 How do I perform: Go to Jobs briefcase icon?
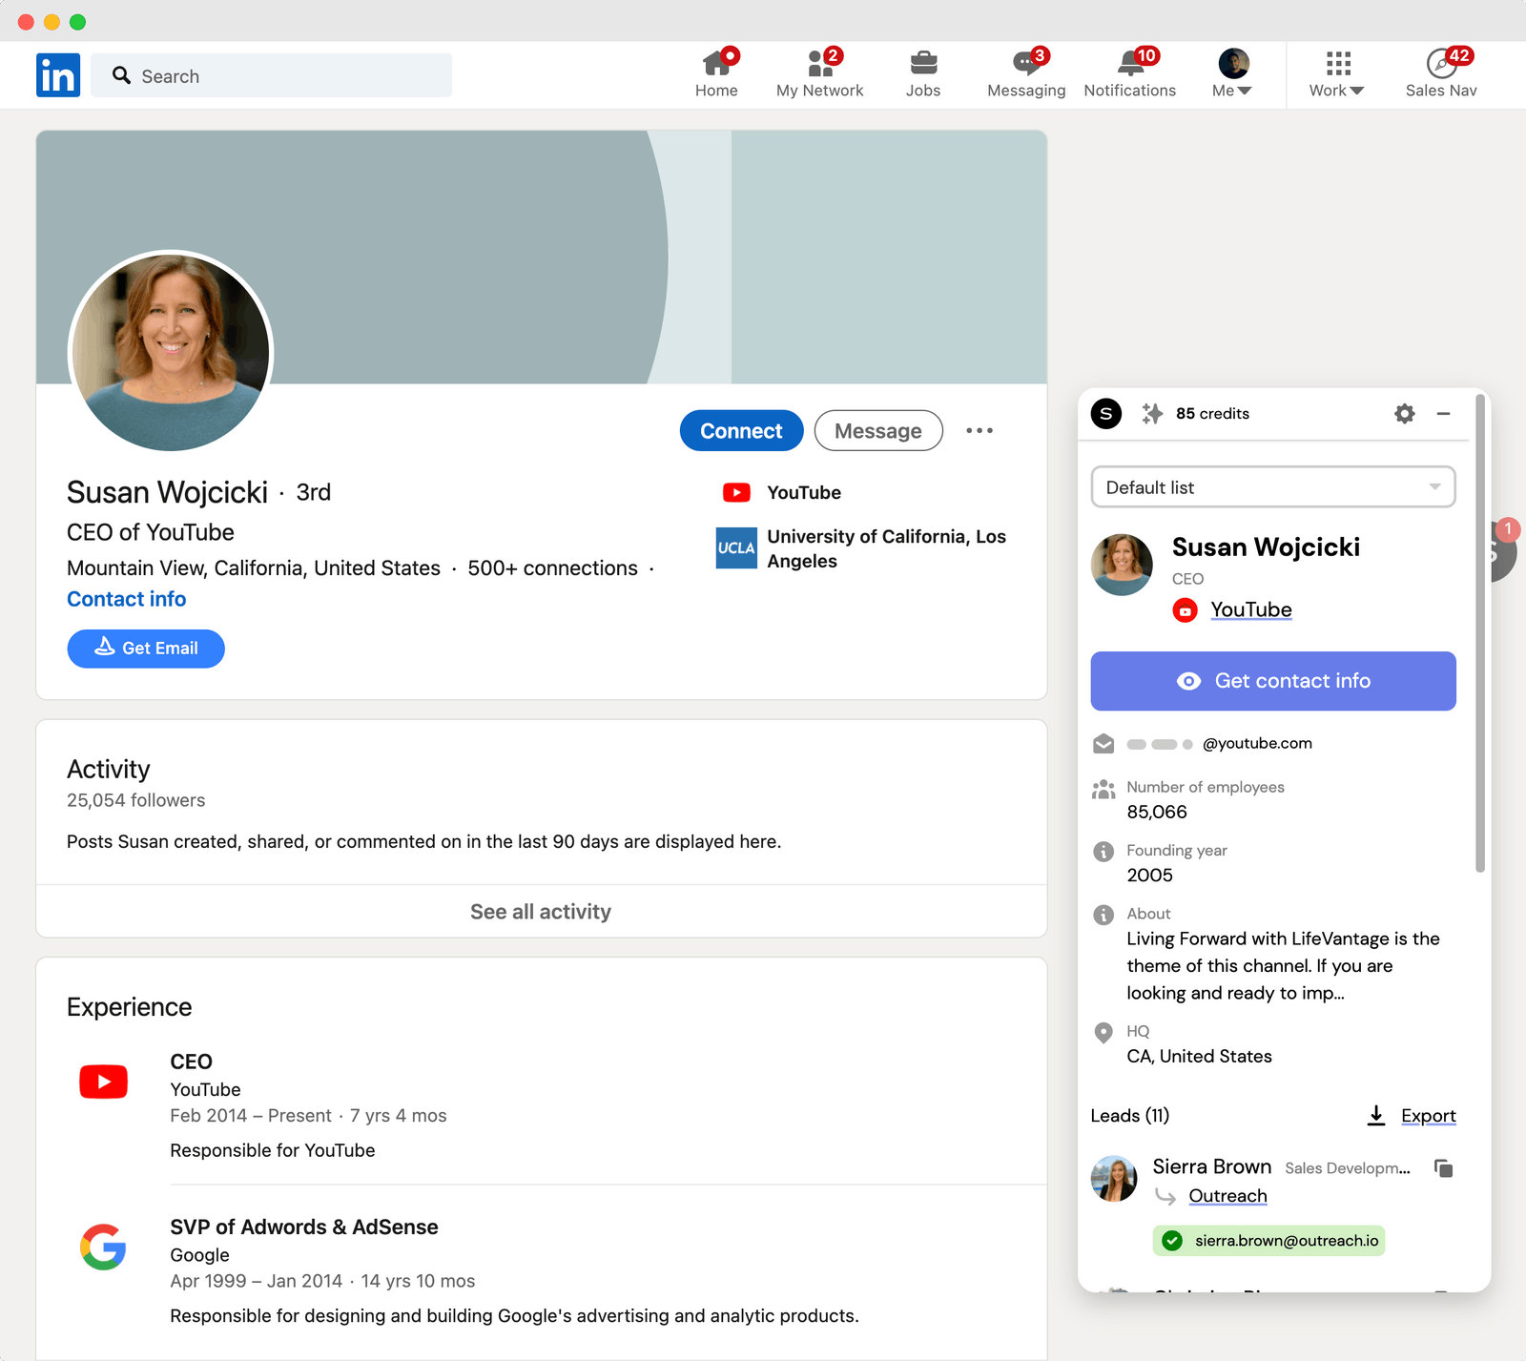(x=923, y=63)
